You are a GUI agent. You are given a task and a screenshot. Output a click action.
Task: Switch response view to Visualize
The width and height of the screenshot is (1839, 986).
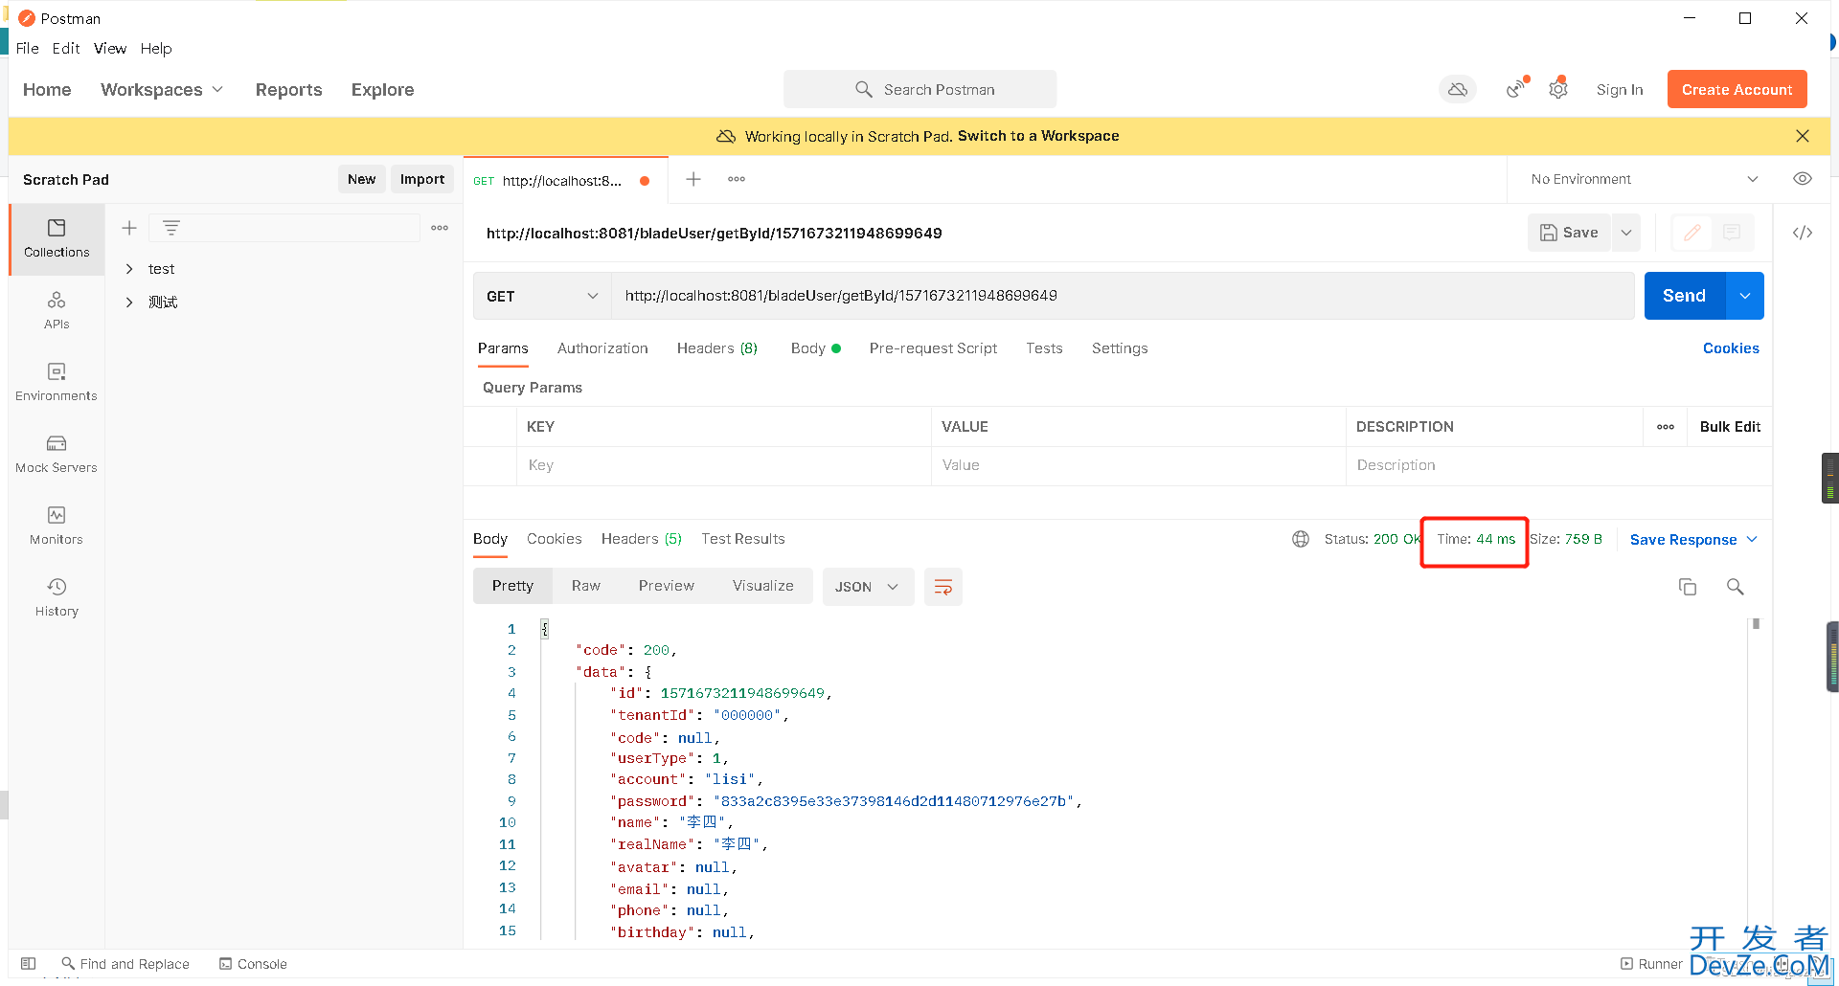763,586
